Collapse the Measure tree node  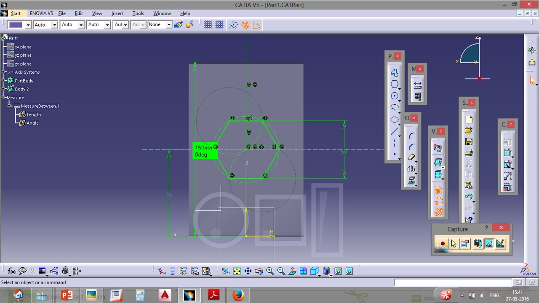[4, 98]
